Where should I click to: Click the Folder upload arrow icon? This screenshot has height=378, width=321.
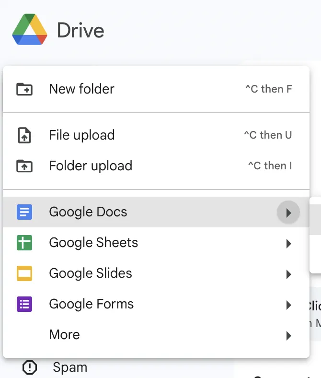coord(24,166)
